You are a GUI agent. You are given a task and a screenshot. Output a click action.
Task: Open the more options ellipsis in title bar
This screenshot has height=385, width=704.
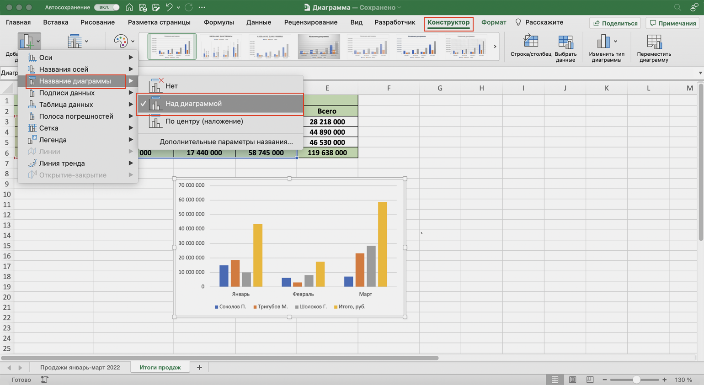click(202, 7)
